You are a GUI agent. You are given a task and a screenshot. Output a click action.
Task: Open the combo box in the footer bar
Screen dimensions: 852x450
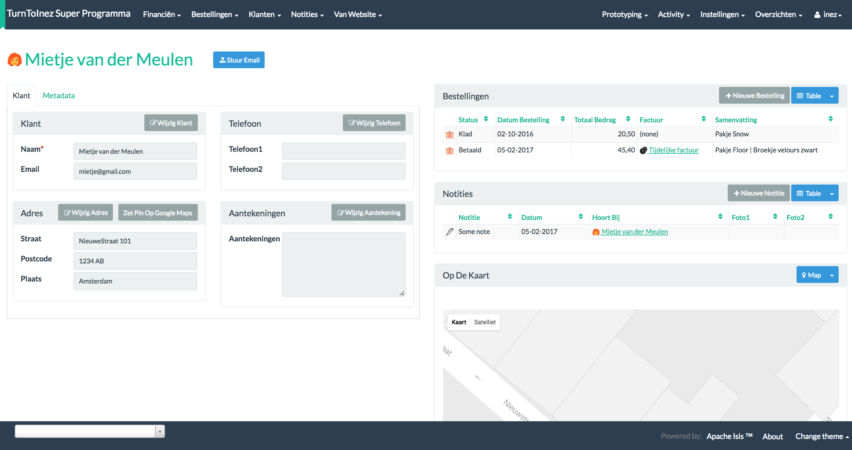pos(90,431)
